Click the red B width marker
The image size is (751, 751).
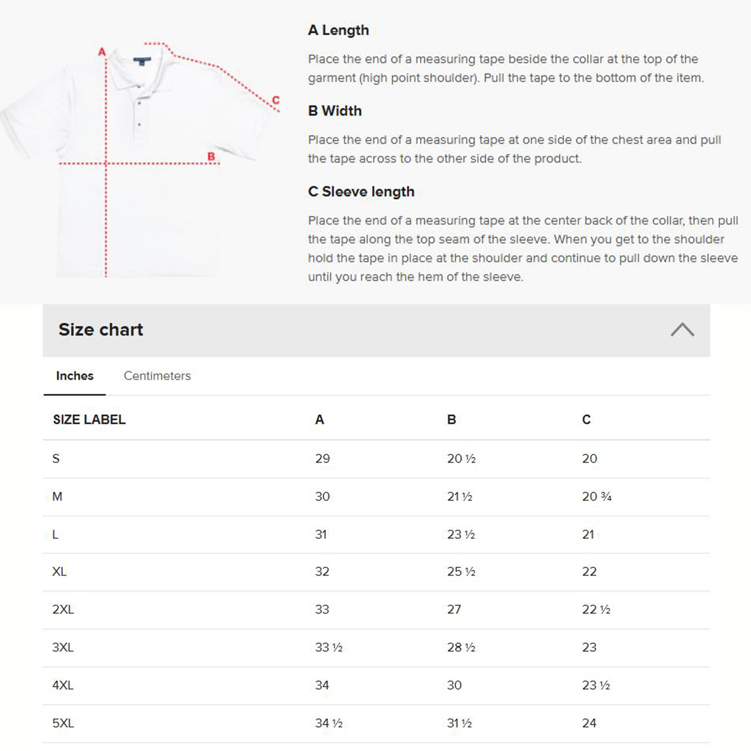click(x=211, y=156)
